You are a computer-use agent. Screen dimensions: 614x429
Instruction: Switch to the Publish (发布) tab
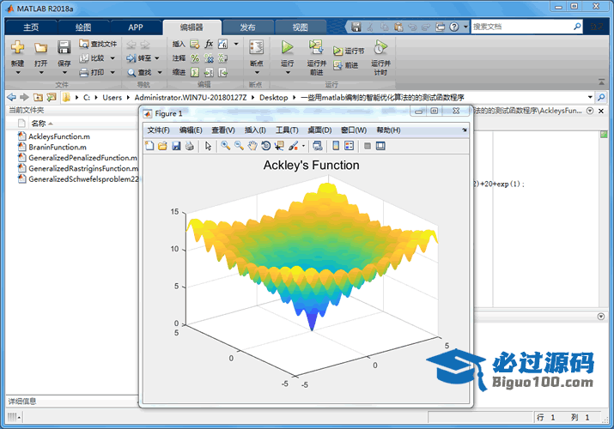(247, 27)
